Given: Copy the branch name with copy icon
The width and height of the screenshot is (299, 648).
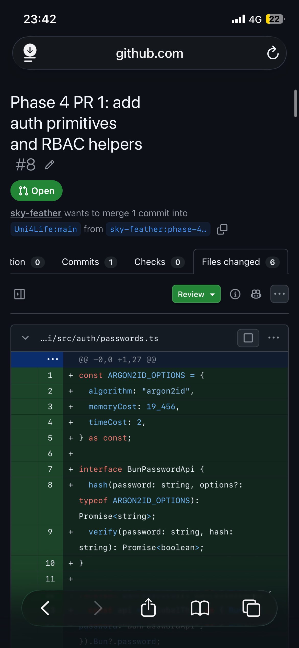Looking at the screenshot, I should tap(222, 229).
